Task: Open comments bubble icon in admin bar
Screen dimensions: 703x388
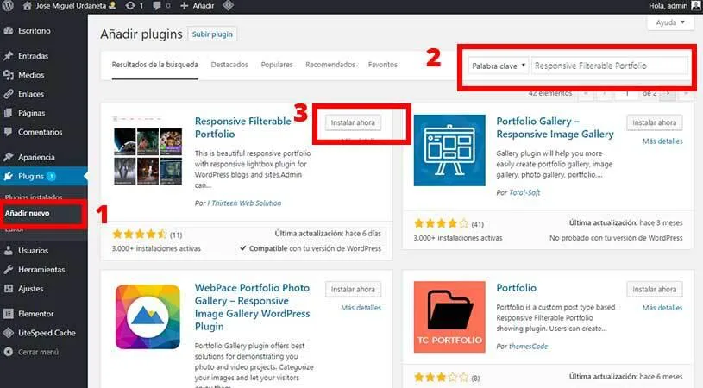Action: pyautogui.click(x=156, y=6)
